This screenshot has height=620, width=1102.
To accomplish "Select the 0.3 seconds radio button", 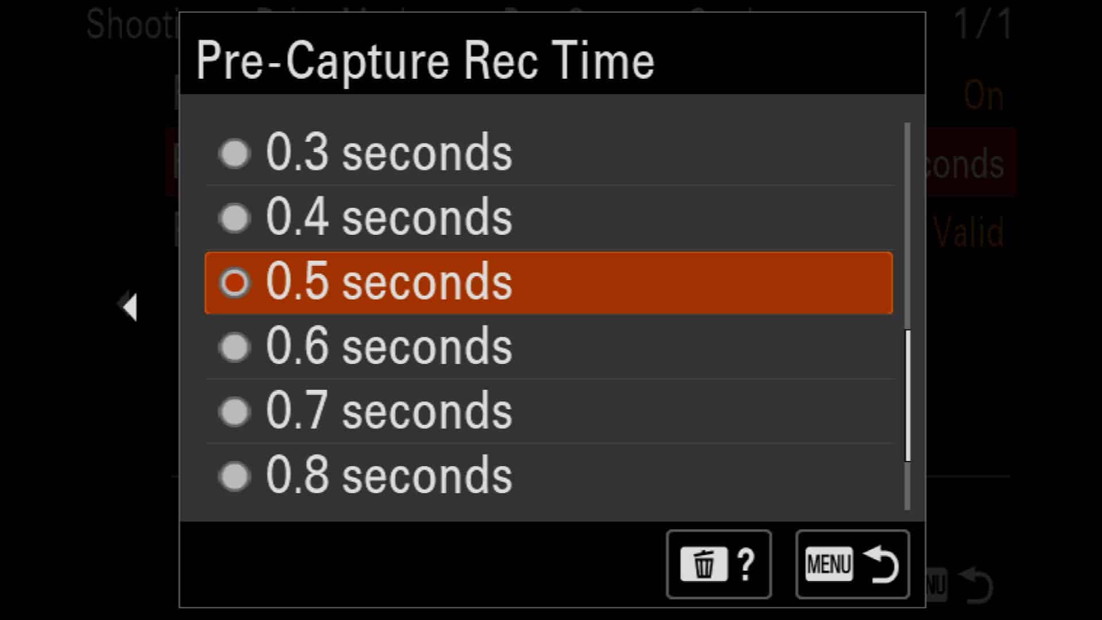I will pyautogui.click(x=235, y=153).
